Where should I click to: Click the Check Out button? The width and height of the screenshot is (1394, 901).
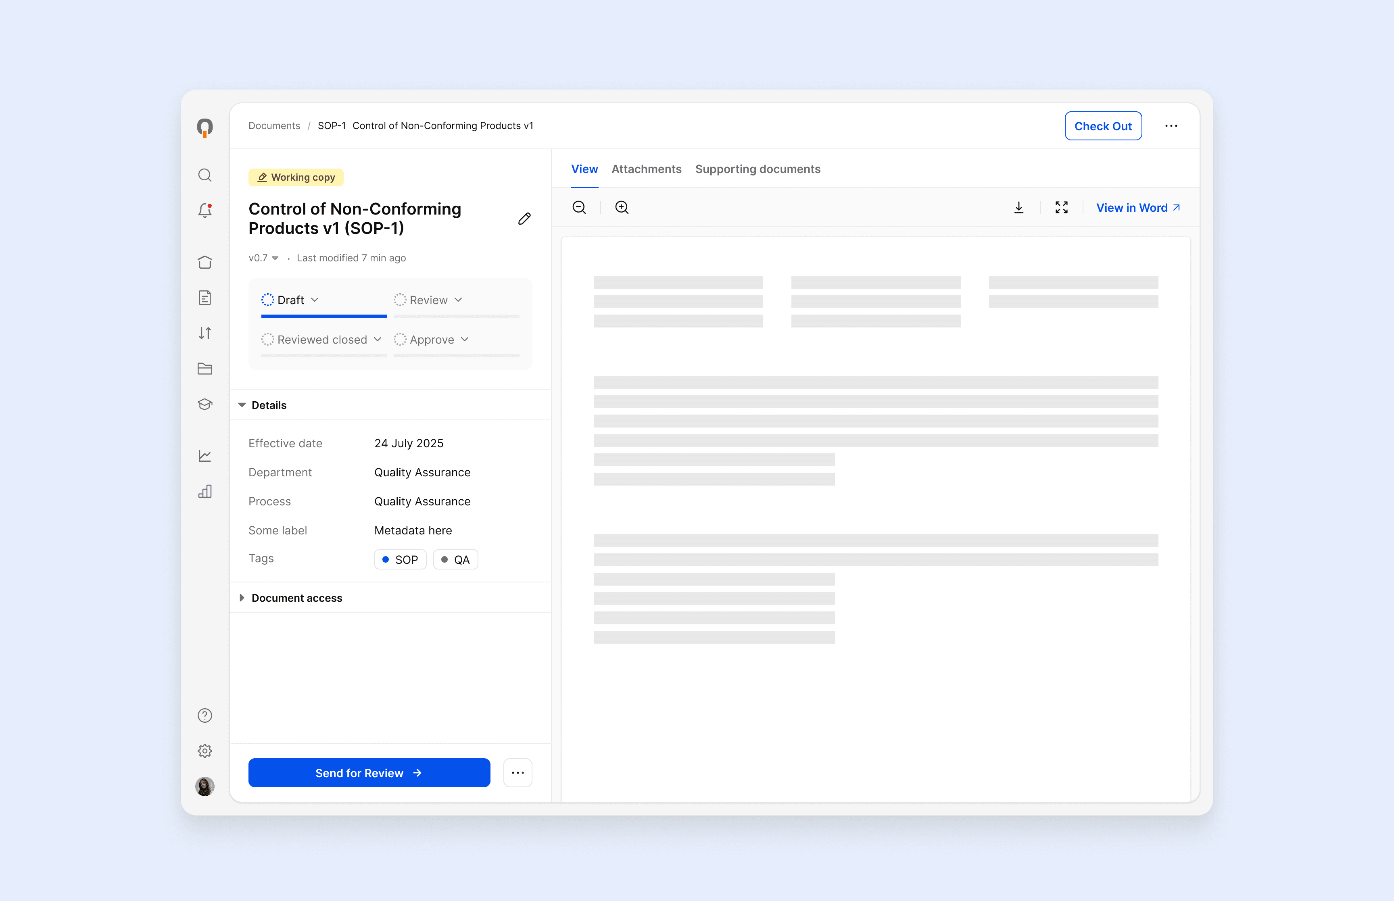click(1103, 126)
